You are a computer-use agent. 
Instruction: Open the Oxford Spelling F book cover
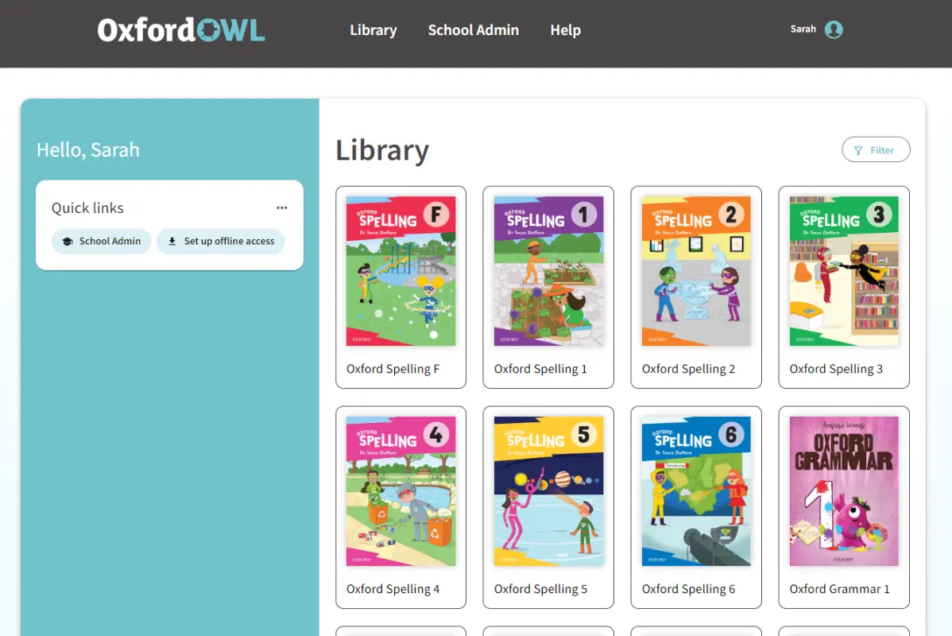click(x=401, y=271)
